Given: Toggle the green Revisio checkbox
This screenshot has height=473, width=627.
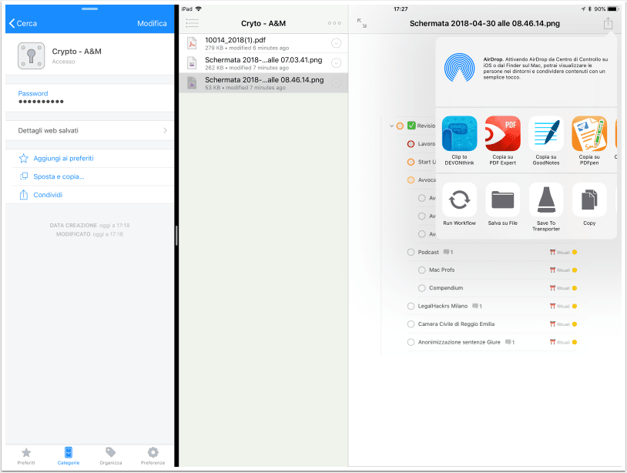Looking at the screenshot, I should pos(411,126).
